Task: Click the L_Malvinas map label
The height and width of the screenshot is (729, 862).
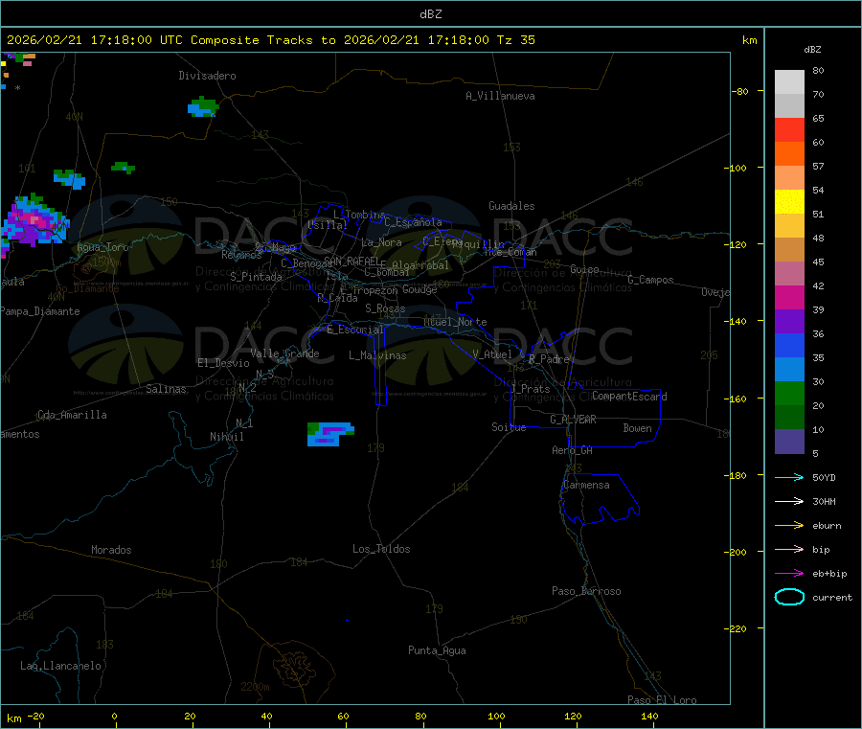Action: click(377, 355)
